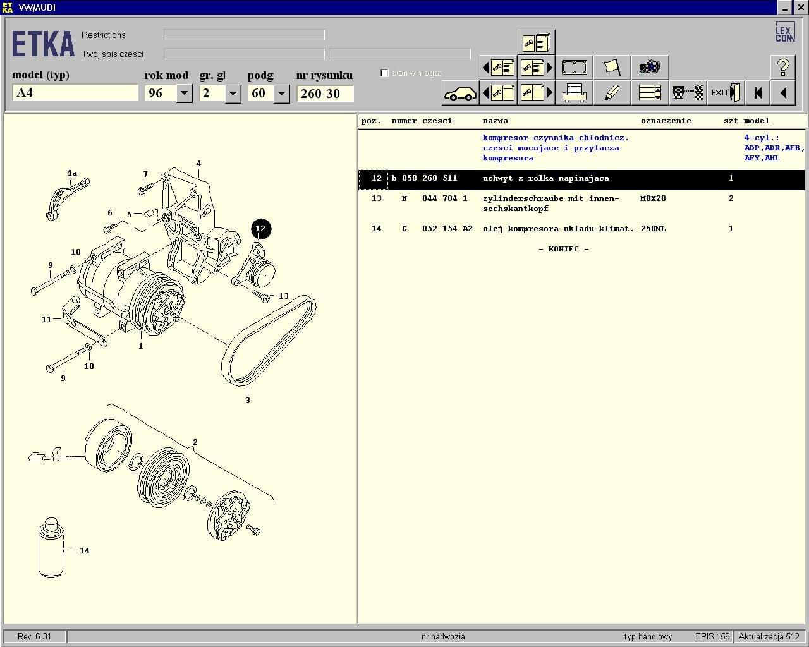The image size is (809, 647).
Task: Click 'Rev. 6.31' in status bar
Action: (35, 636)
